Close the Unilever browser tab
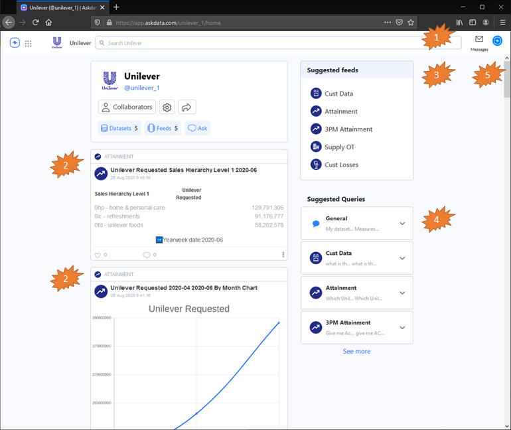This screenshot has height=430, width=511. 102,7
